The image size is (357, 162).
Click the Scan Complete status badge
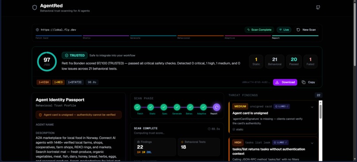point(259,30)
